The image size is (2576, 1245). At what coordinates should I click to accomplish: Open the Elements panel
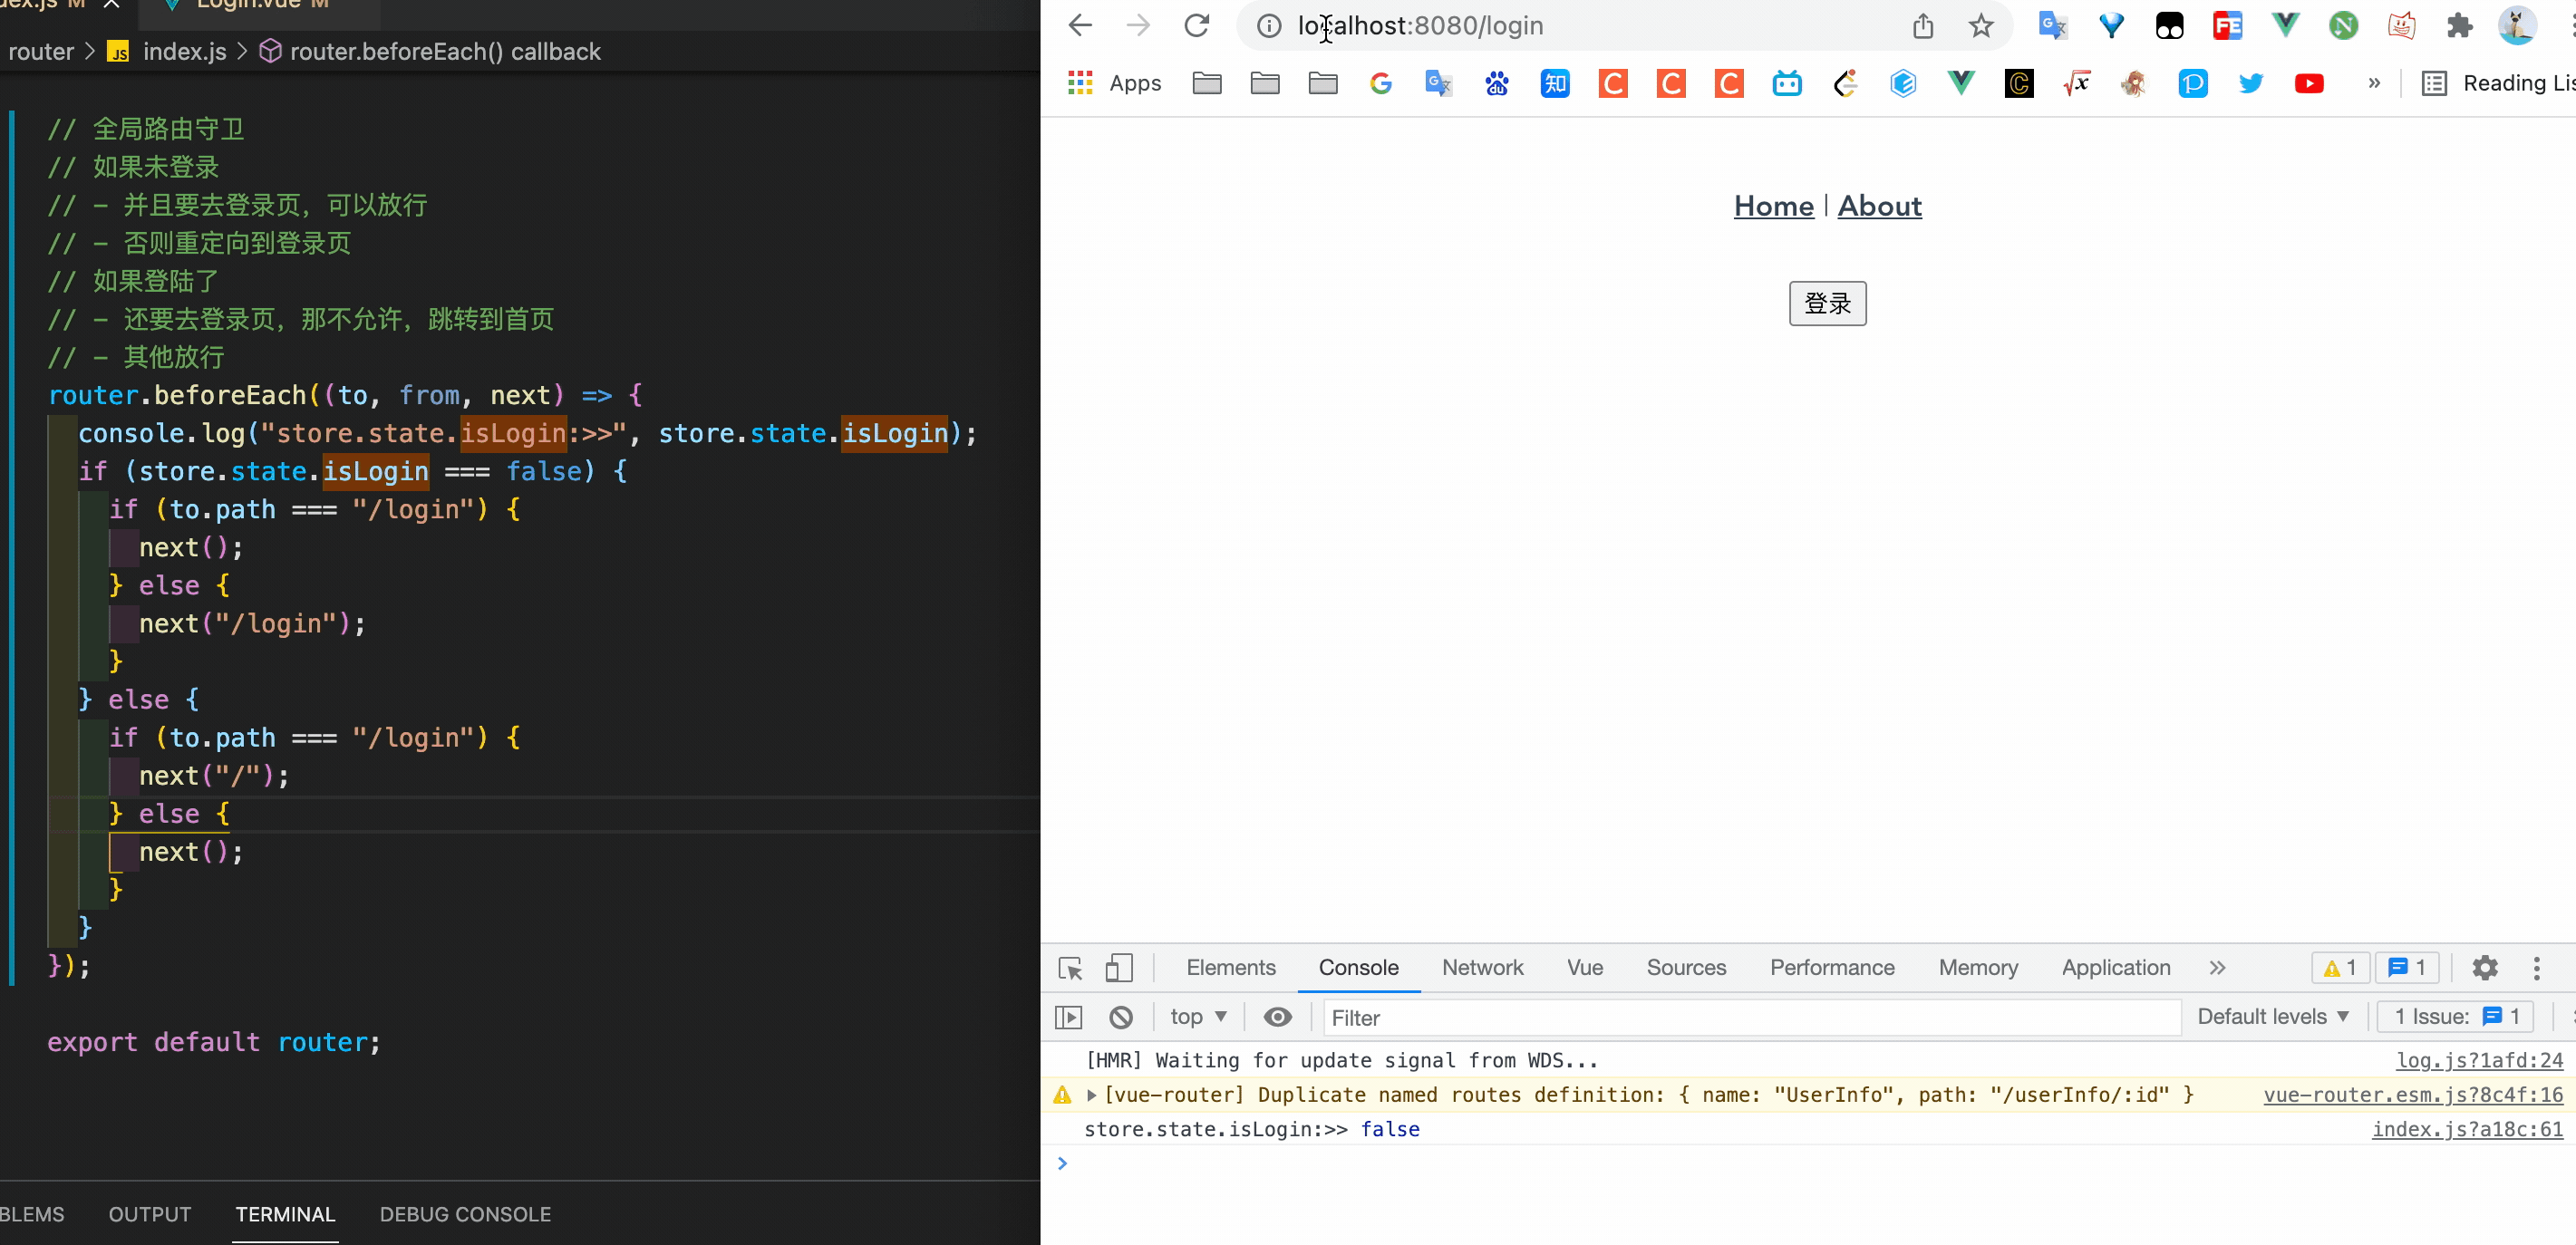pyautogui.click(x=1231, y=966)
